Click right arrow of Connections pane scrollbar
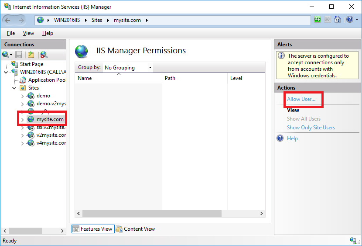Image resolution: width=362 pixels, height=246 pixels. (x=62, y=231)
